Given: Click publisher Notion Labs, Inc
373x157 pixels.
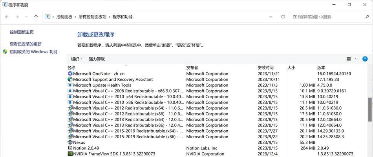Looking at the screenshot, I should [x=202, y=148].
